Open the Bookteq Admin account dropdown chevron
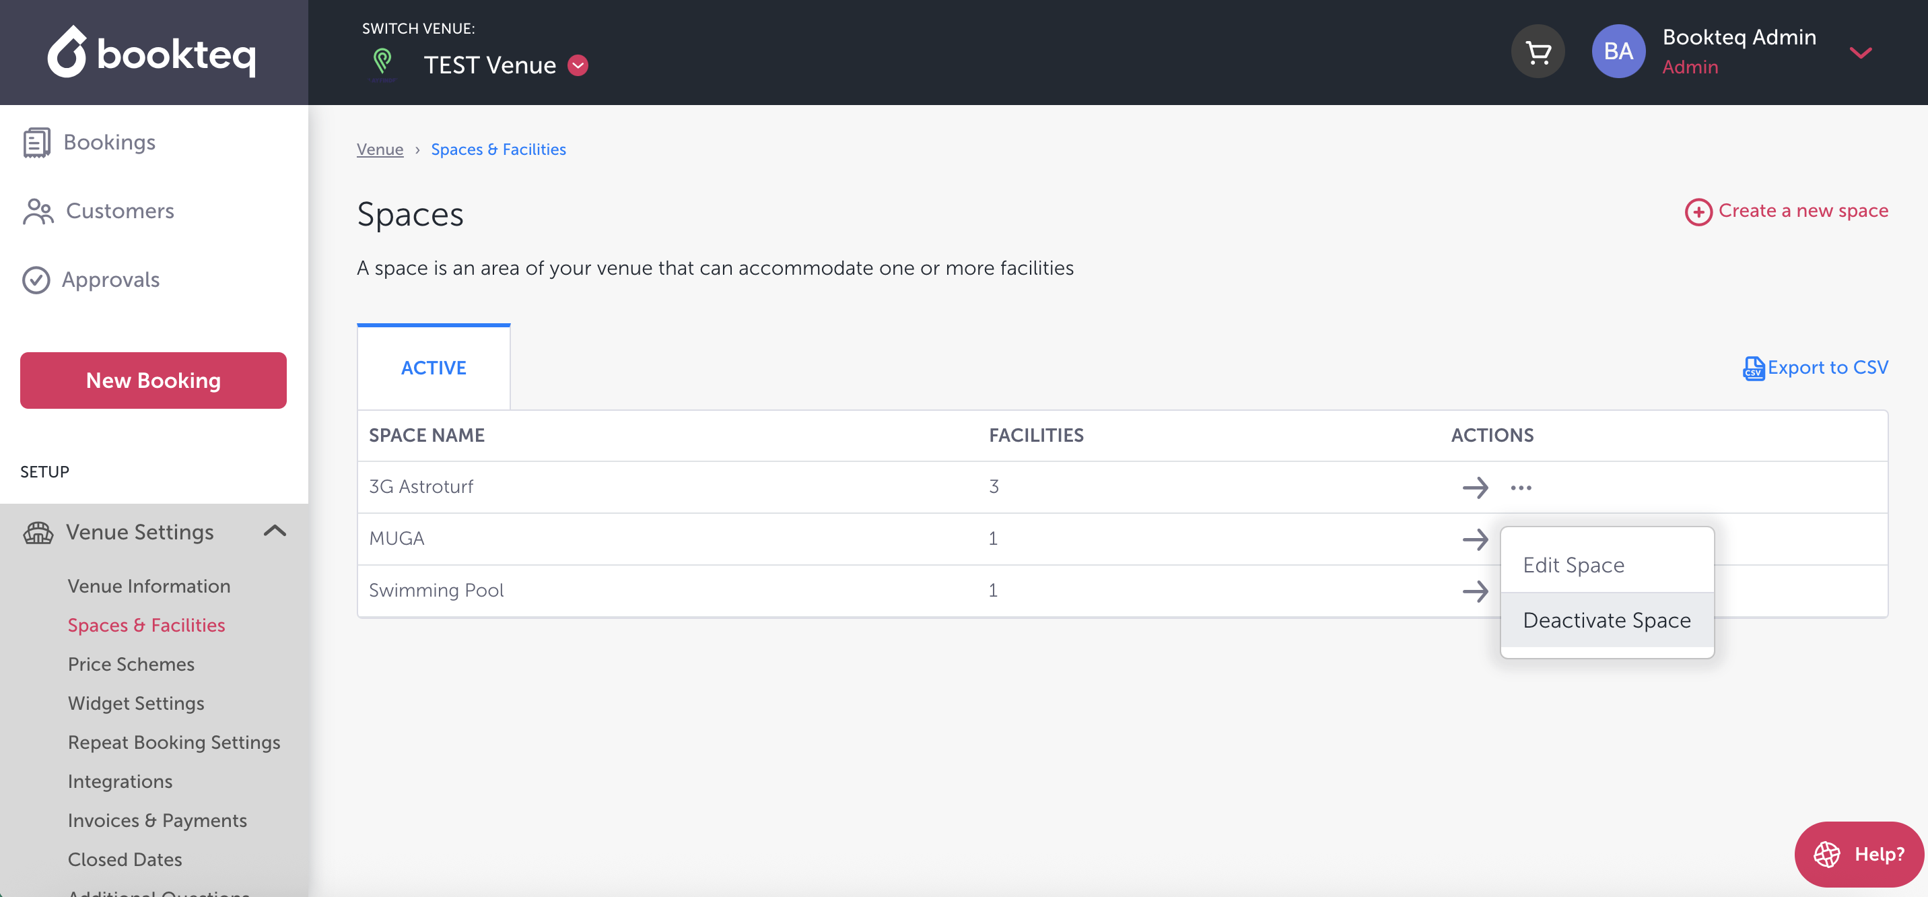 click(1860, 53)
